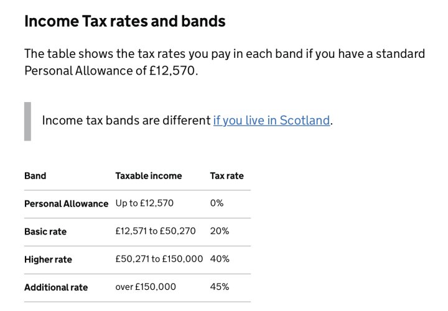Click the intro paragraph mentioning Personal Allowance £12,570
448x311 pixels.
pos(225,62)
